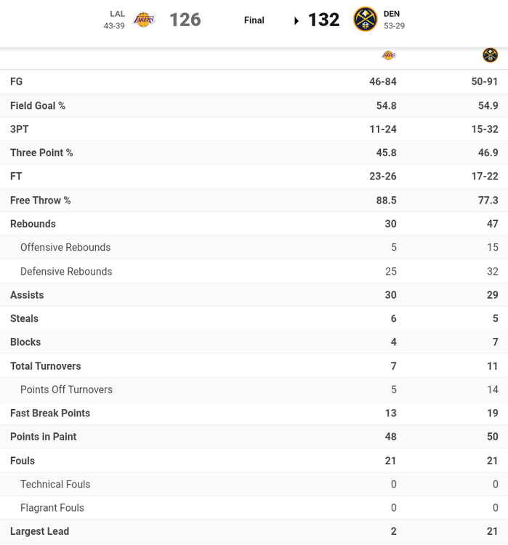Click the Nuggets score of 132
The height and width of the screenshot is (545, 508).
(x=323, y=20)
